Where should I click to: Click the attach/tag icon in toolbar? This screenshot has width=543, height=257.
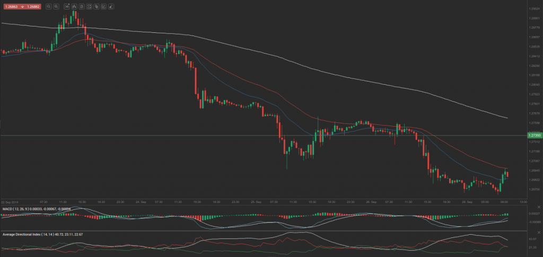coord(96,7)
